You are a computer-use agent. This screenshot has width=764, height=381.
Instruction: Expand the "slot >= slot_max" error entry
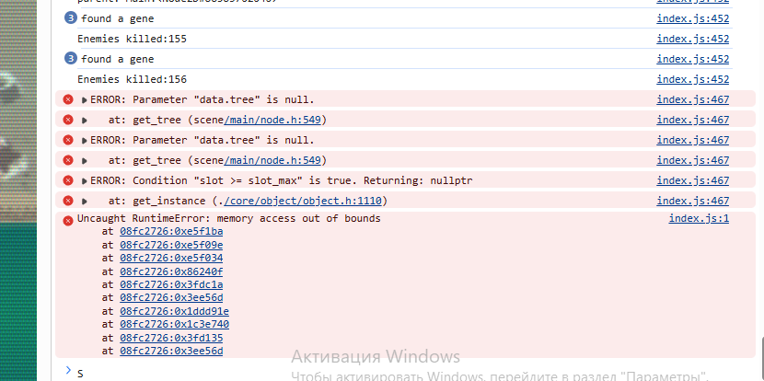click(85, 180)
